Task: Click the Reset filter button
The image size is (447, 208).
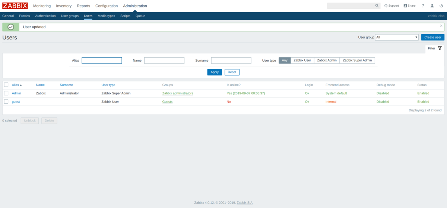Action: 232,72
